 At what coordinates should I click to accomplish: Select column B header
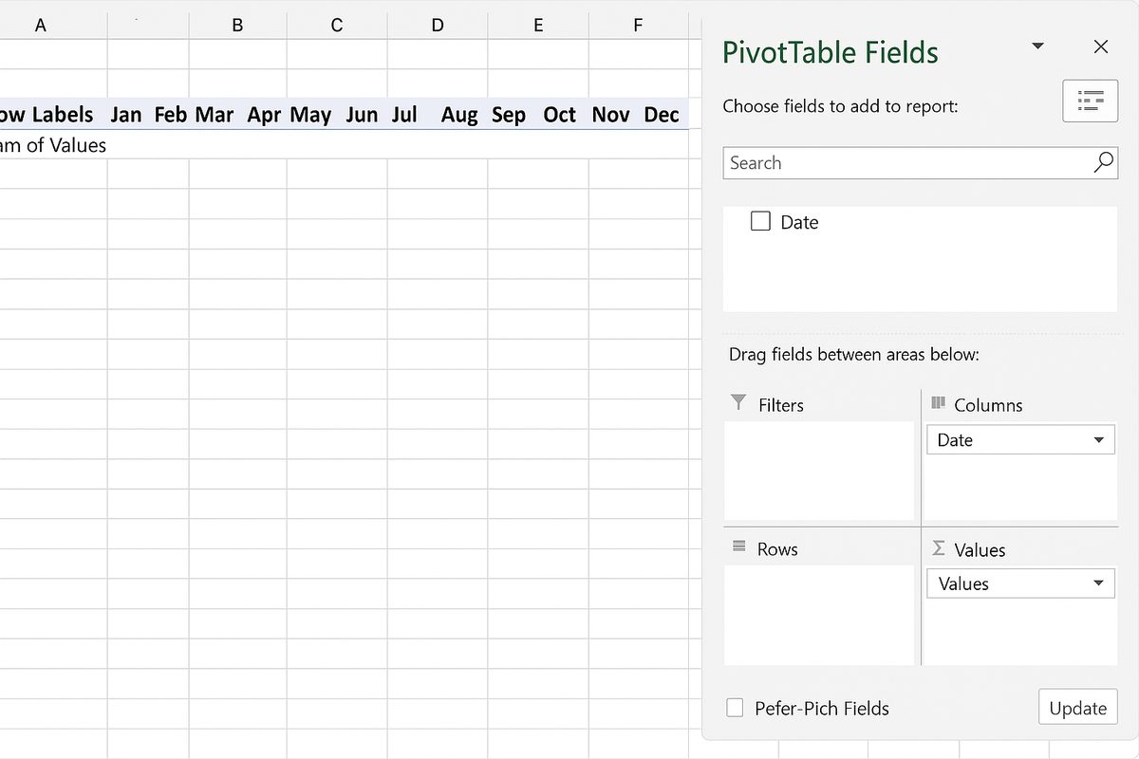coord(237,26)
